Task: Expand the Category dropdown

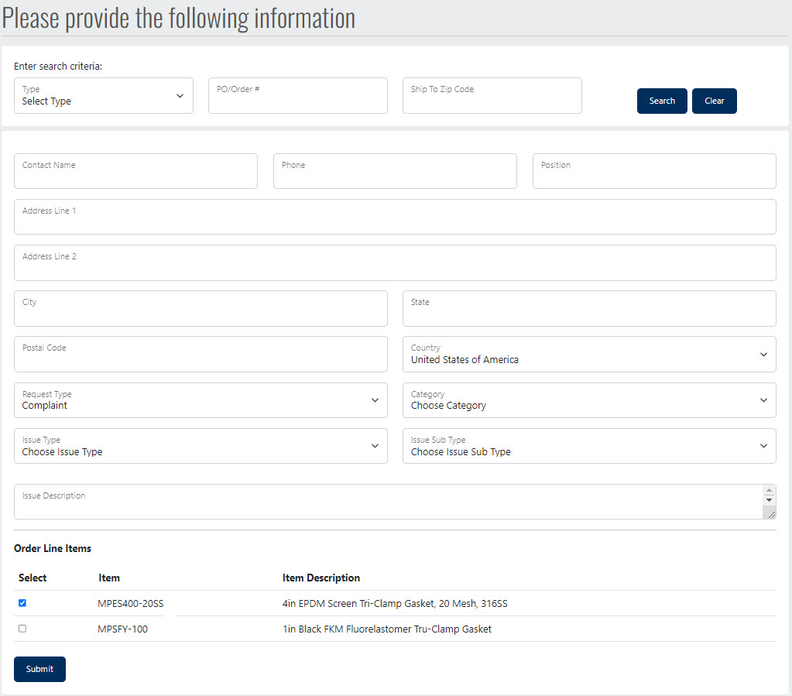Action: click(588, 400)
